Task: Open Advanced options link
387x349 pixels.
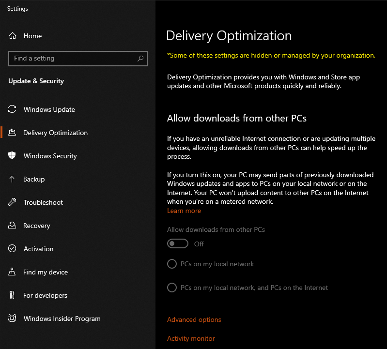Action: click(194, 319)
